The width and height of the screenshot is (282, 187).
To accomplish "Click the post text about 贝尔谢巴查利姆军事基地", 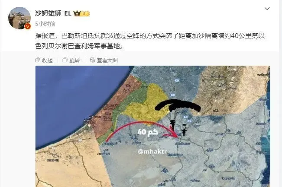I will click(x=150, y=41).
